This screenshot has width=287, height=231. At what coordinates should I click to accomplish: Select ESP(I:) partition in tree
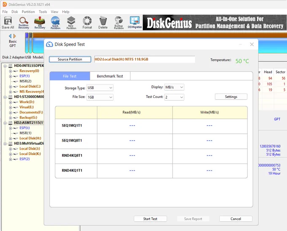24,128
